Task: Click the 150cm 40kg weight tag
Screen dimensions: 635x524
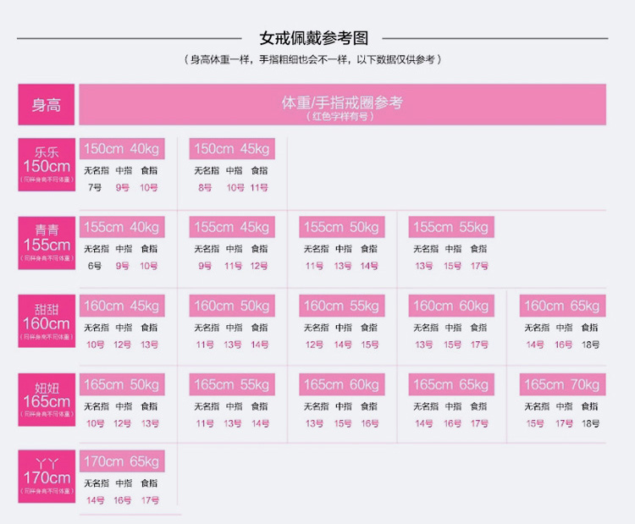Action: 121,149
